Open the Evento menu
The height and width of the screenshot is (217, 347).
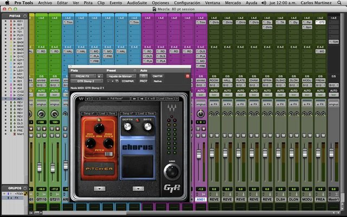(x=115, y=3)
